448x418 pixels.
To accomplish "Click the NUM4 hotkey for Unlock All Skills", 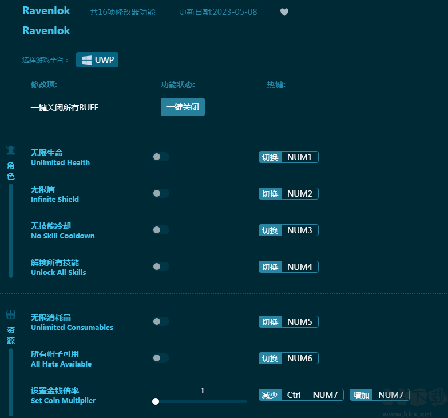I will tap(299, 267).
